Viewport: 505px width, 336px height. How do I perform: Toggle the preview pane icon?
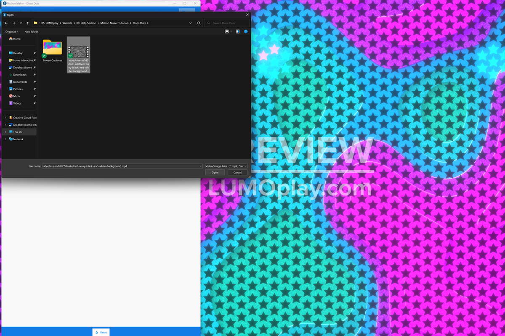point(238,31)
